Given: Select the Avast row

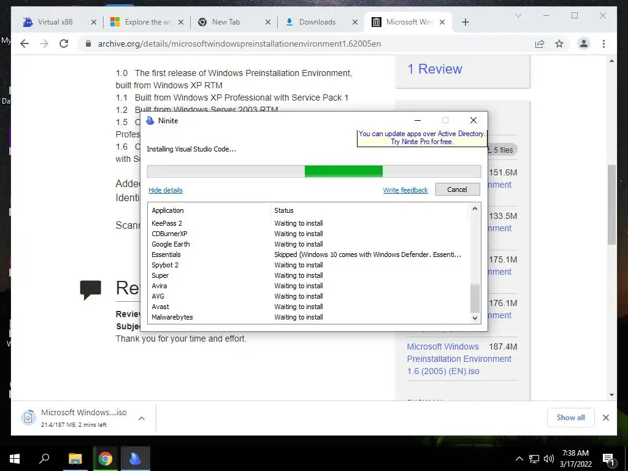Looking at the screenshot, I should tap(308, 307).
